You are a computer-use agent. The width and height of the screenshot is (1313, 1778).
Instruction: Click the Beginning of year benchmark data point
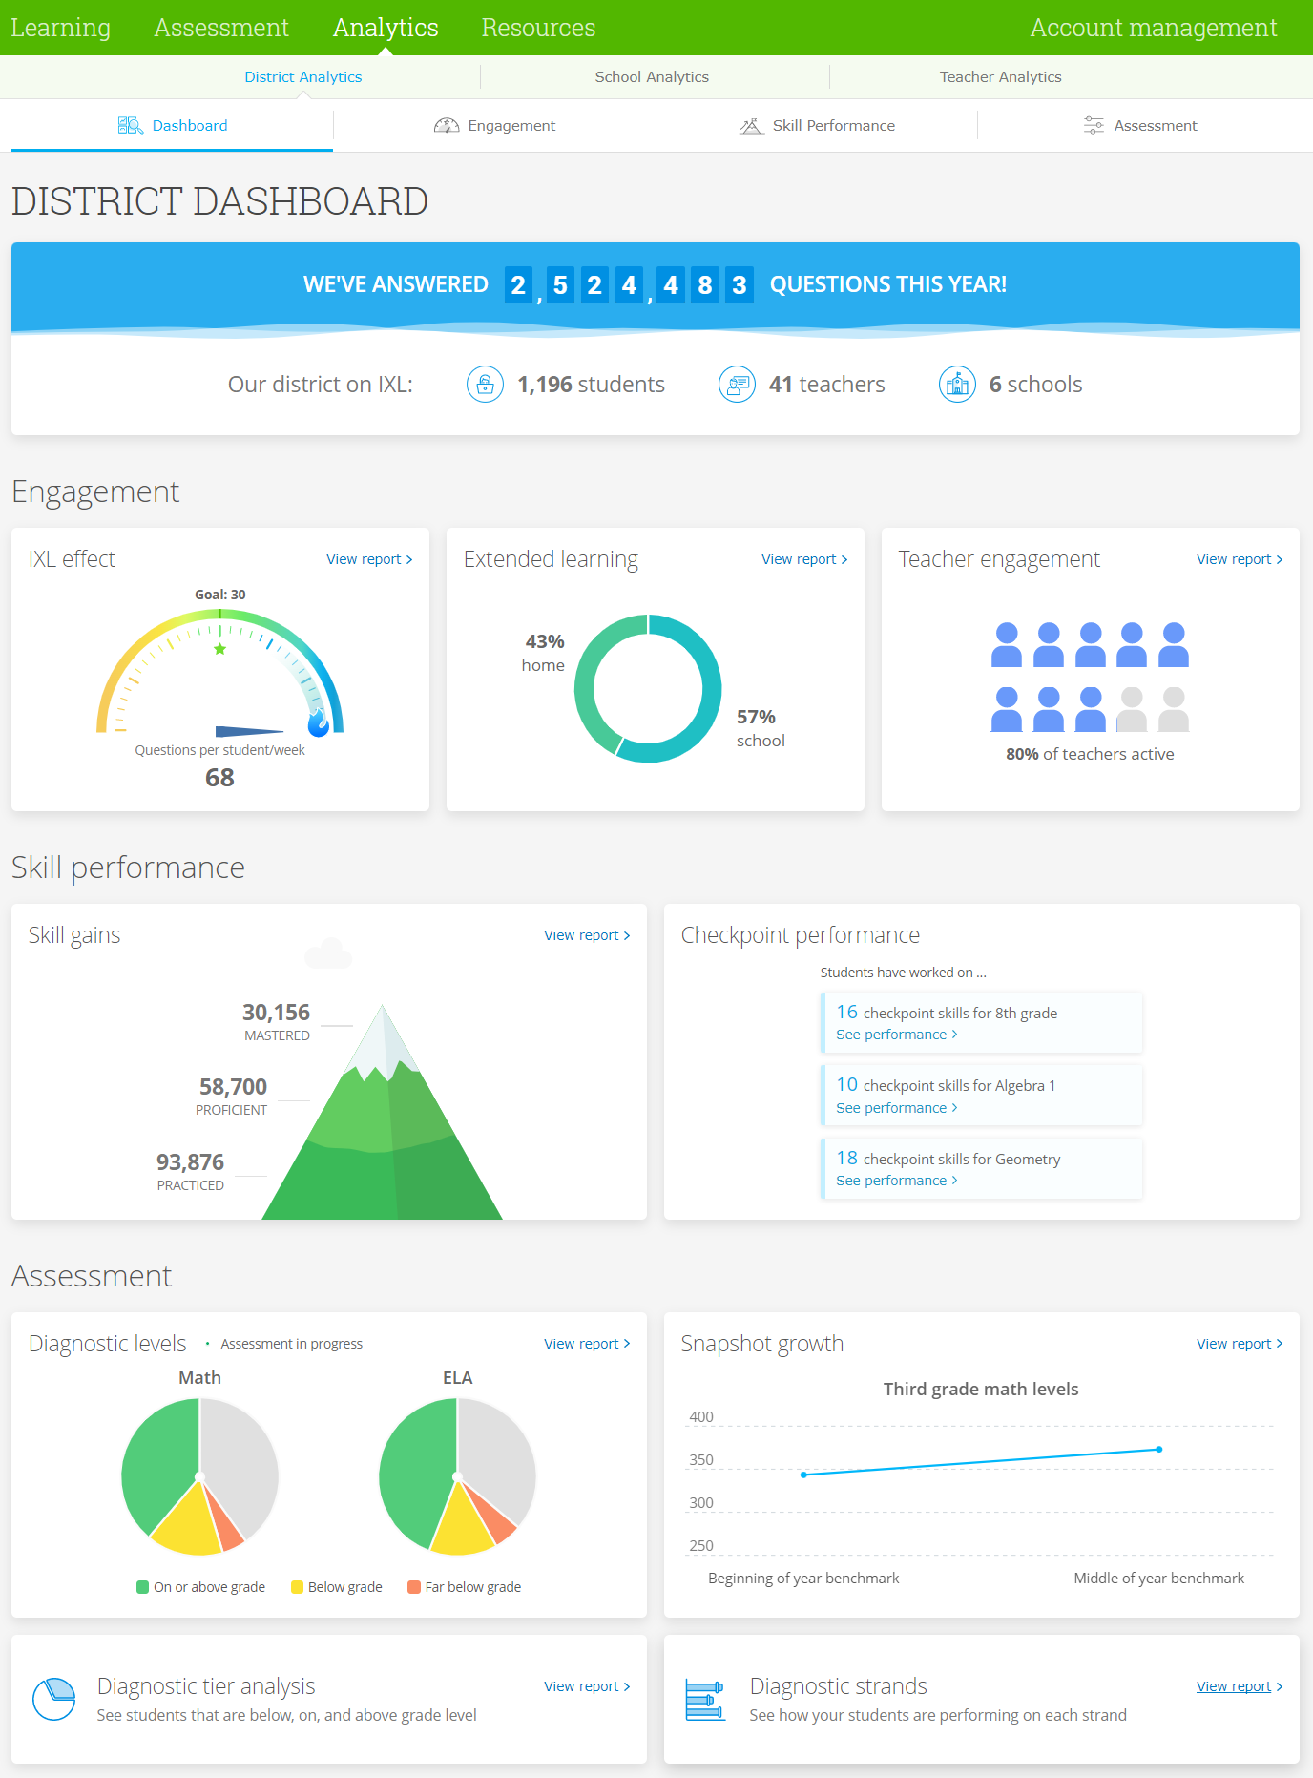pyautogui.click(x=803, y=1475)
